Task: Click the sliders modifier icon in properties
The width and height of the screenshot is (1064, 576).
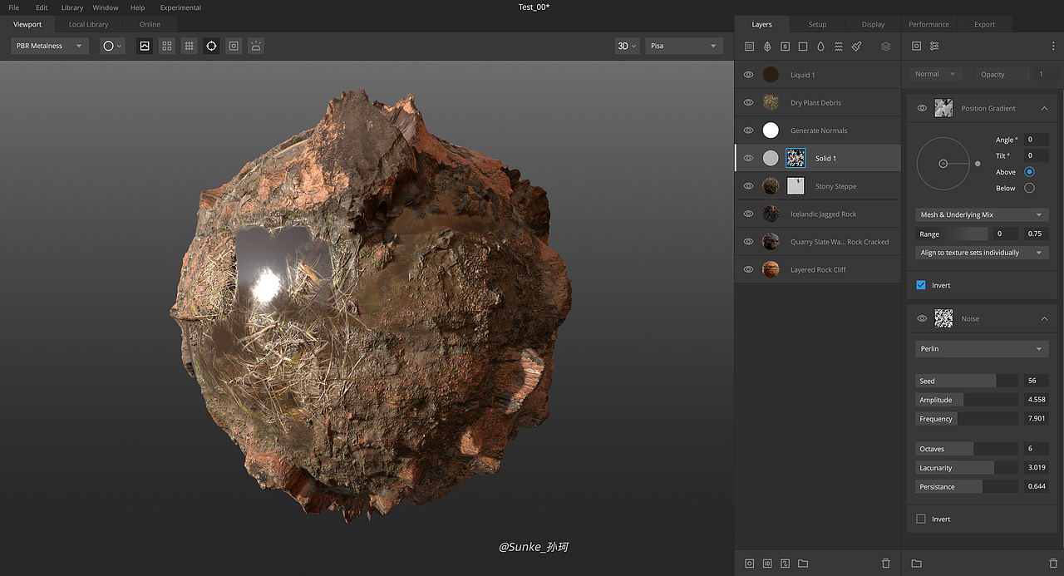Action: click(934, 47)
